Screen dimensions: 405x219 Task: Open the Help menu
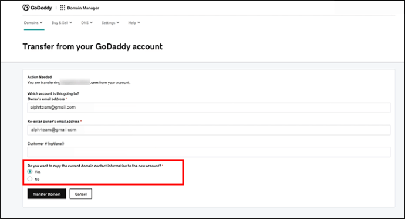coord(134,23)
